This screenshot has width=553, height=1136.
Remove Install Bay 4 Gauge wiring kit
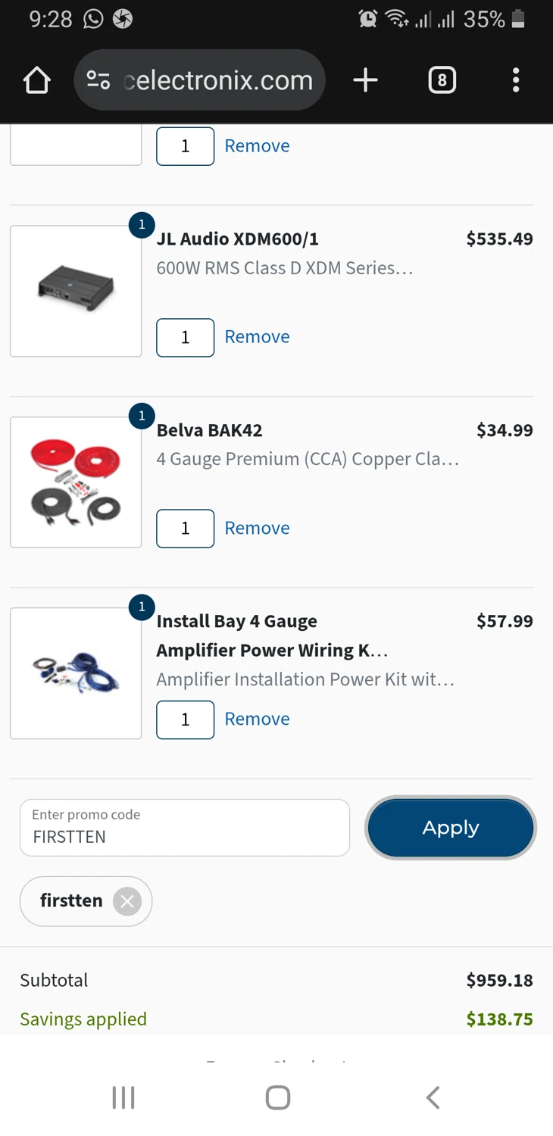[257, 719]
